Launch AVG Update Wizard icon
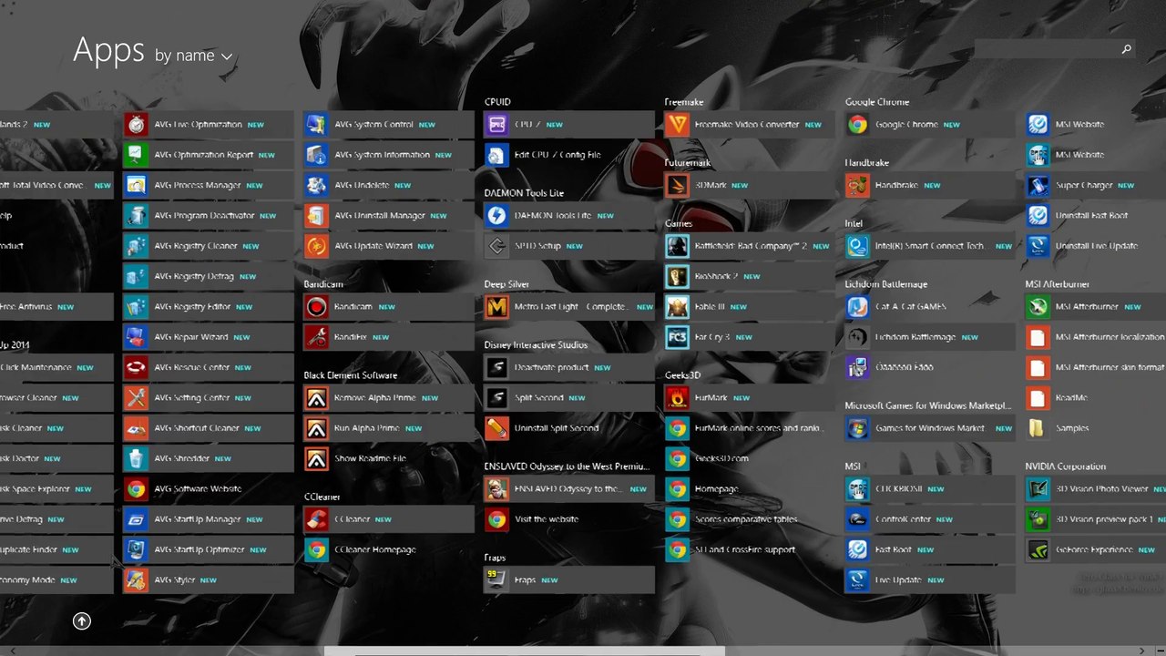This screenshot has height=656, width=1166. click(x=316, y=246)
